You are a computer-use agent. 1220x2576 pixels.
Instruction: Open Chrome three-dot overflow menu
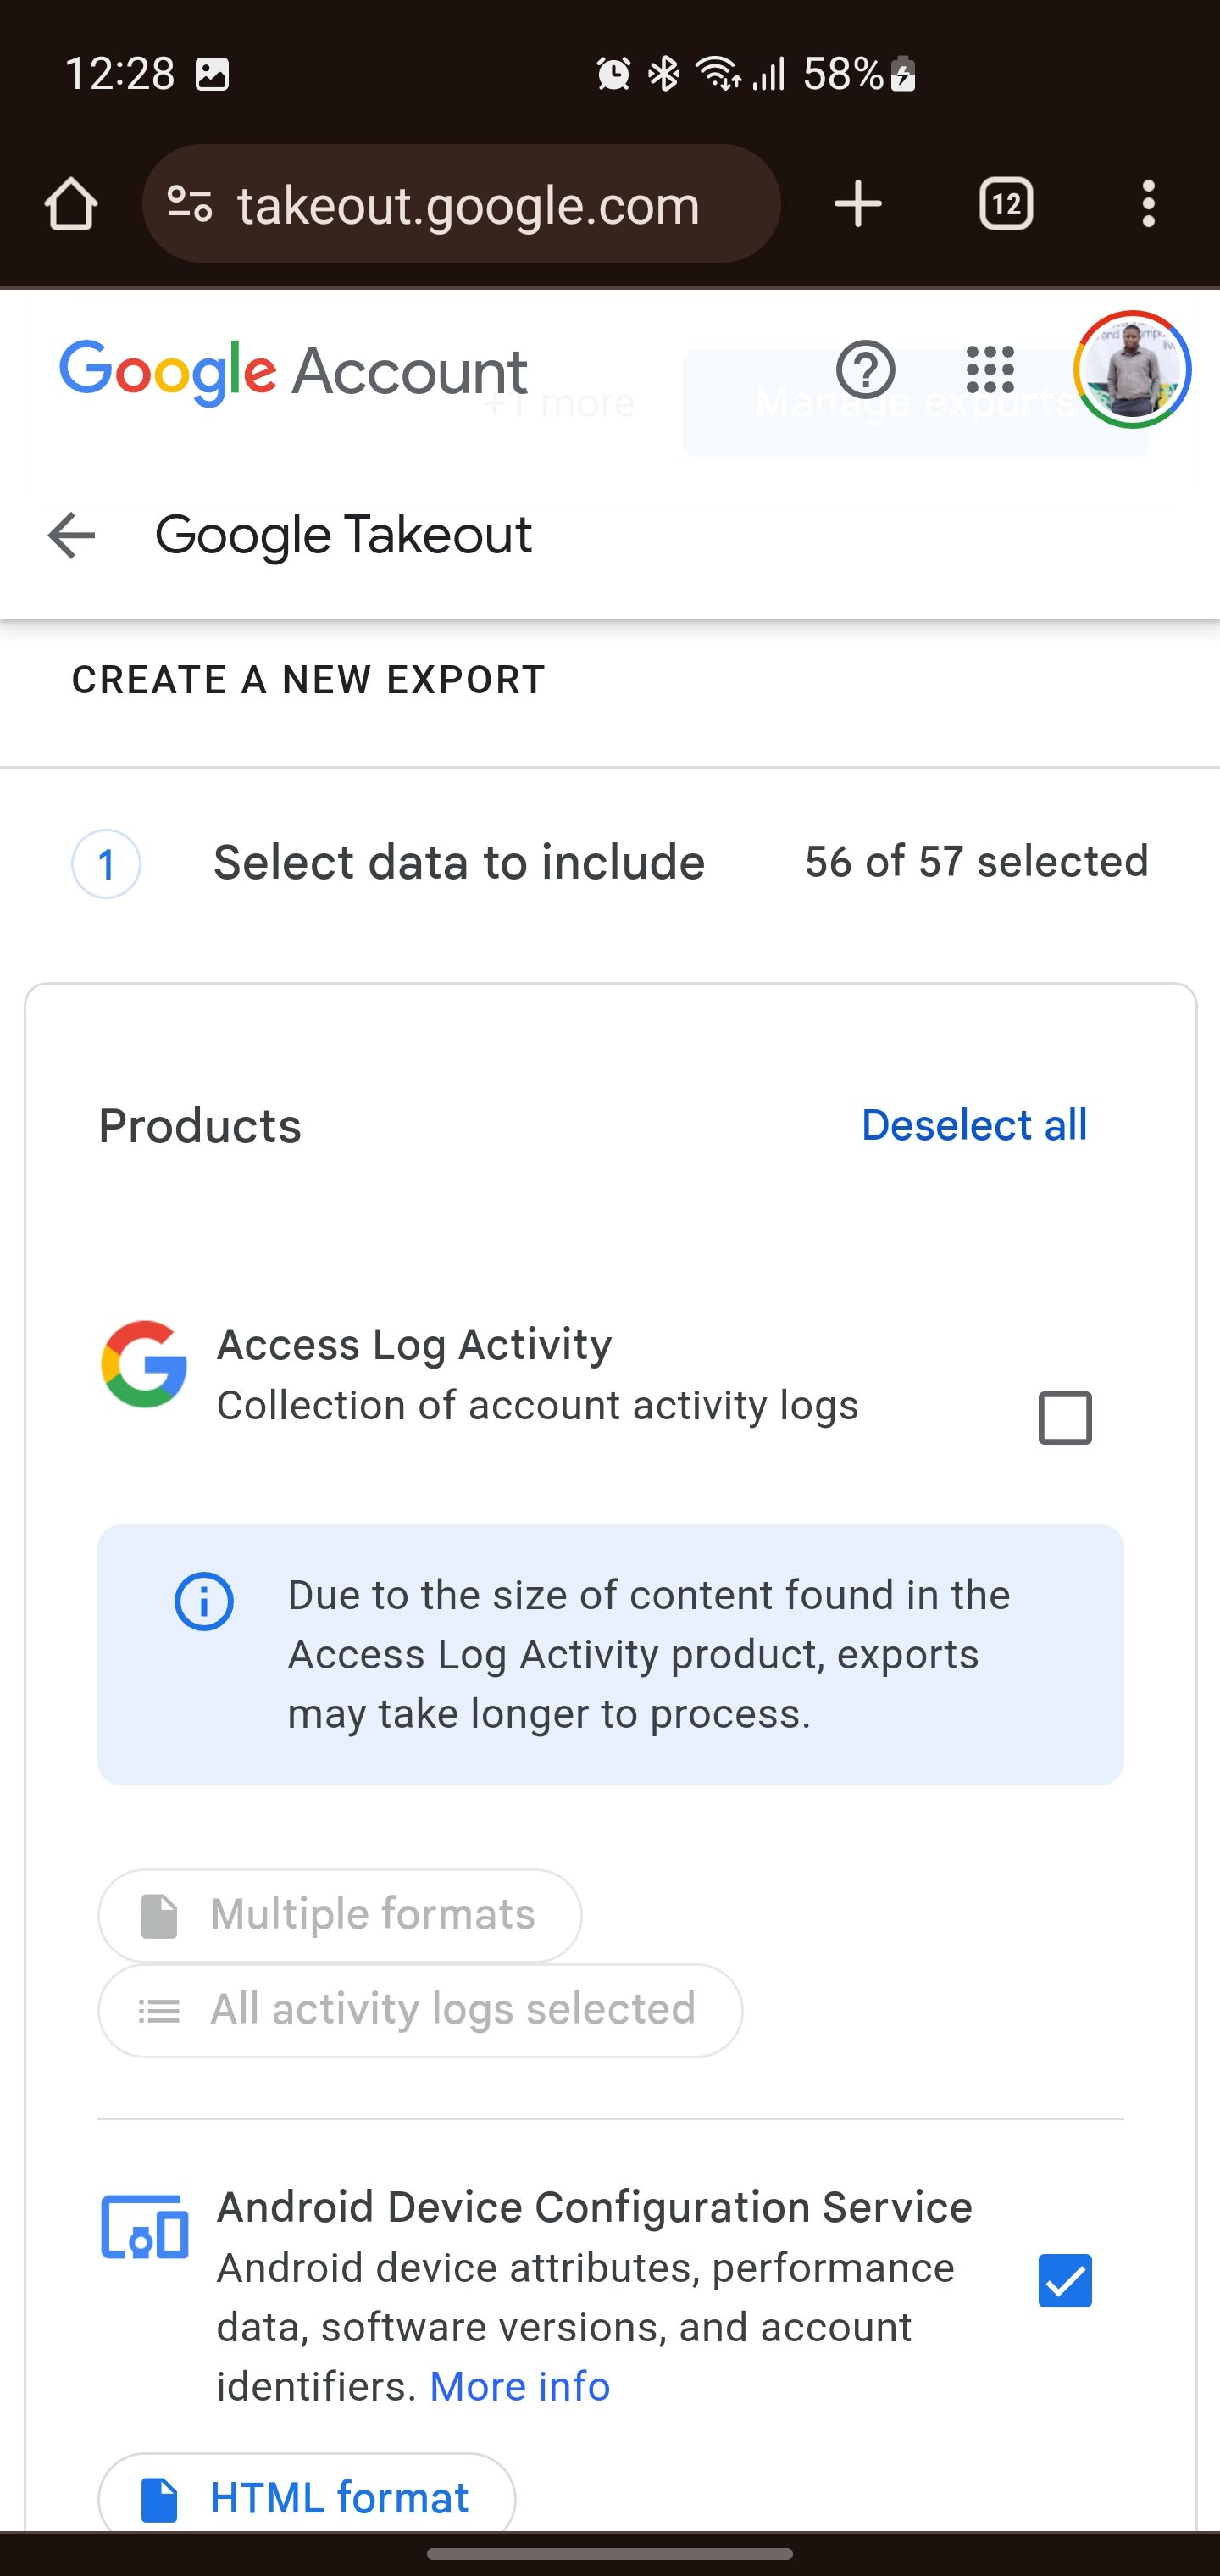[1148, 205]
